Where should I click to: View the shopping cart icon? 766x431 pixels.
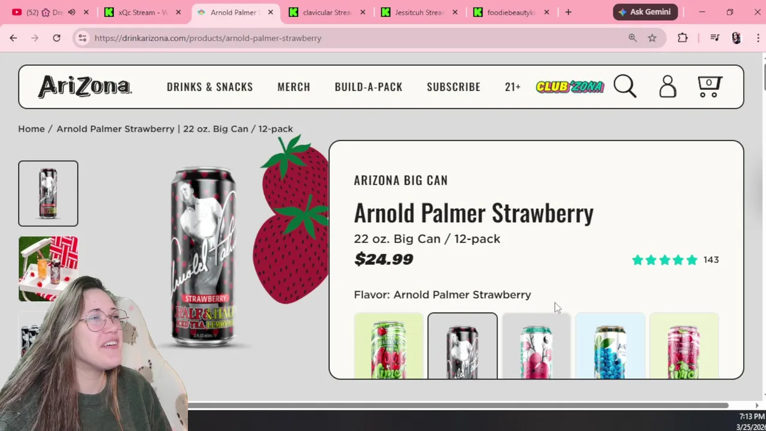point(710,86)
